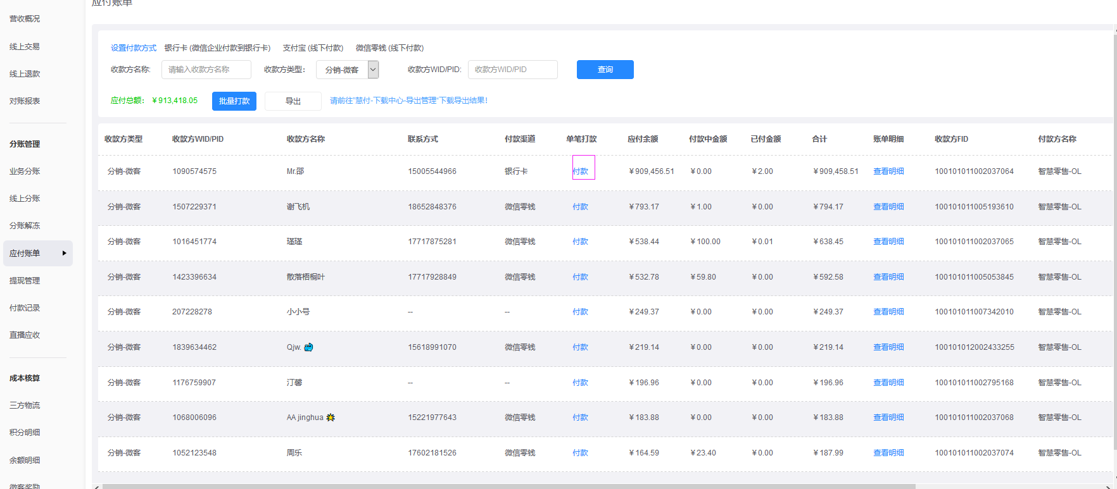Open 付款记录 sidebar item

tap(25, 308)
